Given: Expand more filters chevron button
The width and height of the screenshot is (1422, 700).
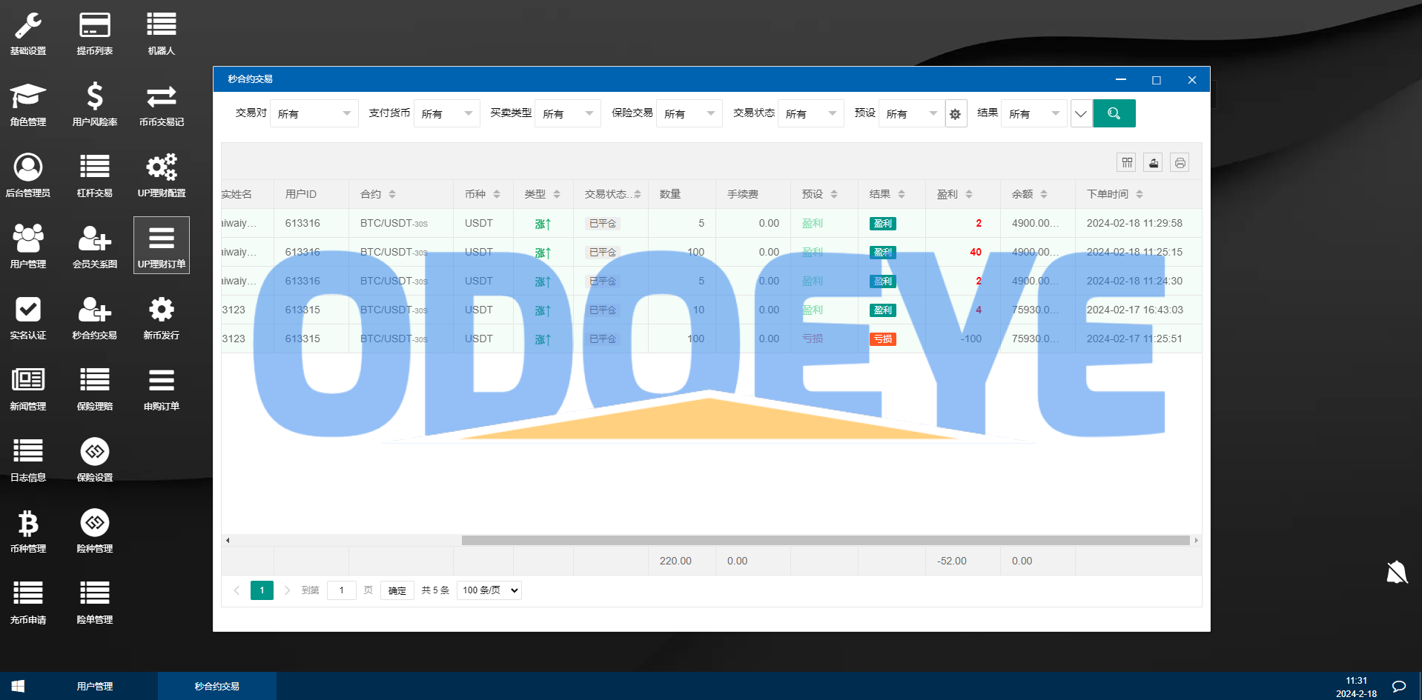Looking at the screenshot, I should 1081,113.
